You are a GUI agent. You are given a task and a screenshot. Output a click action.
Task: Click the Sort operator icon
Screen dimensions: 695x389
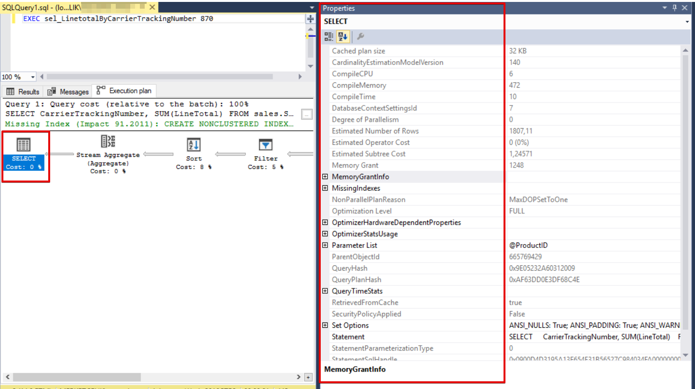point(193,144)
